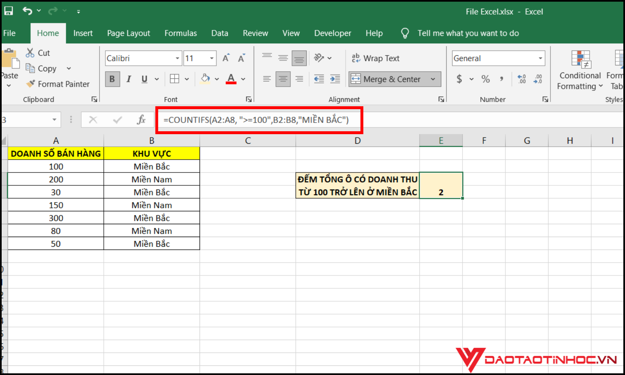Open the Merge & Center dropdown arrow
Image resolution: width=625 pixels, height=375 pixels.
433,79
